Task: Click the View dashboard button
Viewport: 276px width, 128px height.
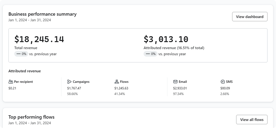Action: pos(249,17)
